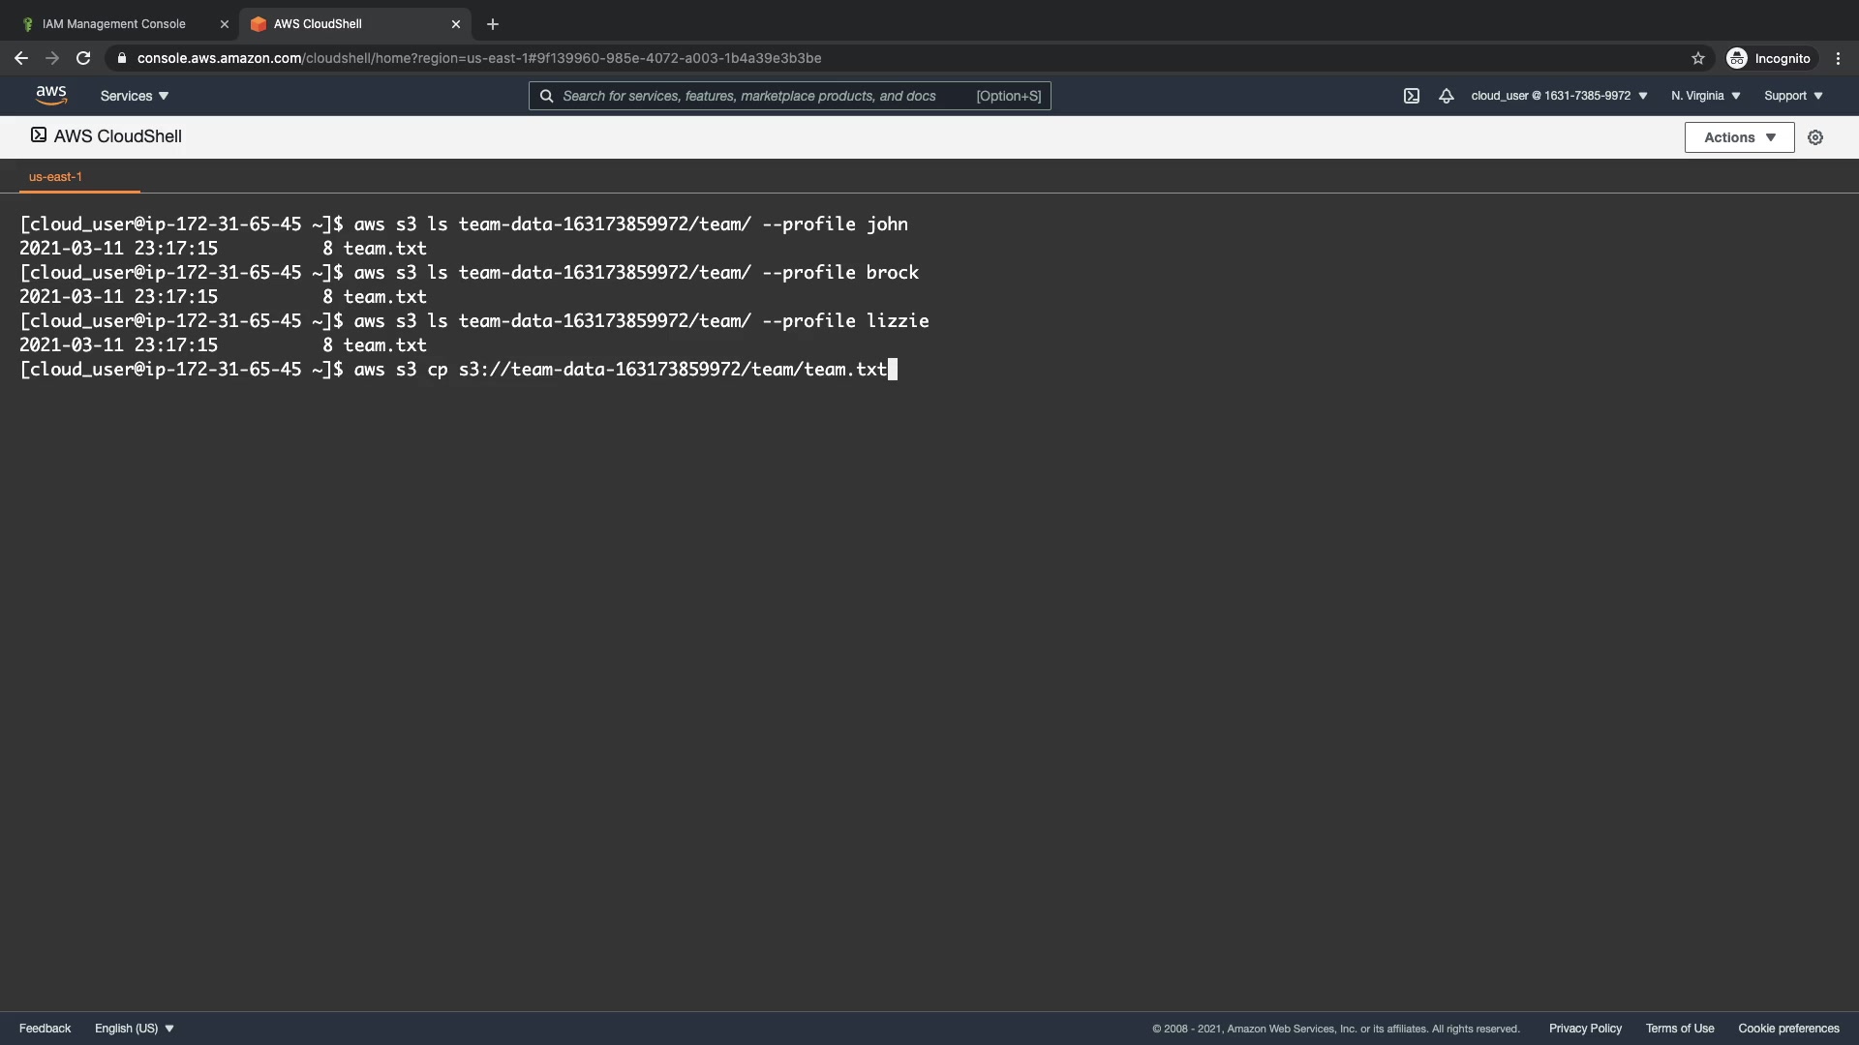Reload the page
Screen dimensions: 1859x1045
click(x=83, y=58)
